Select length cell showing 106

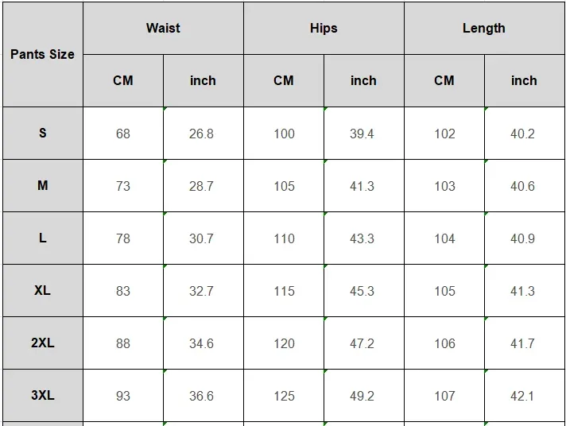tap(444, 343)
